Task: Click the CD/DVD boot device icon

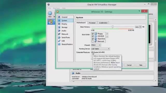Action: (96, 36)
